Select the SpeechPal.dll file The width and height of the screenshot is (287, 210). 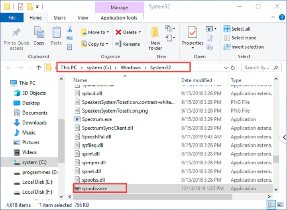(x=96, y=137)
